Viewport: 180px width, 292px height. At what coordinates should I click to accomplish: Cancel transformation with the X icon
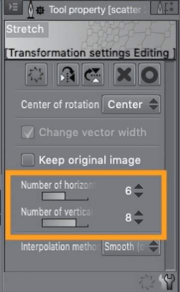tap(125, 74)
